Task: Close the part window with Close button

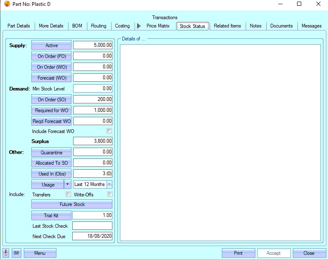Action: [x=309, y=253]
